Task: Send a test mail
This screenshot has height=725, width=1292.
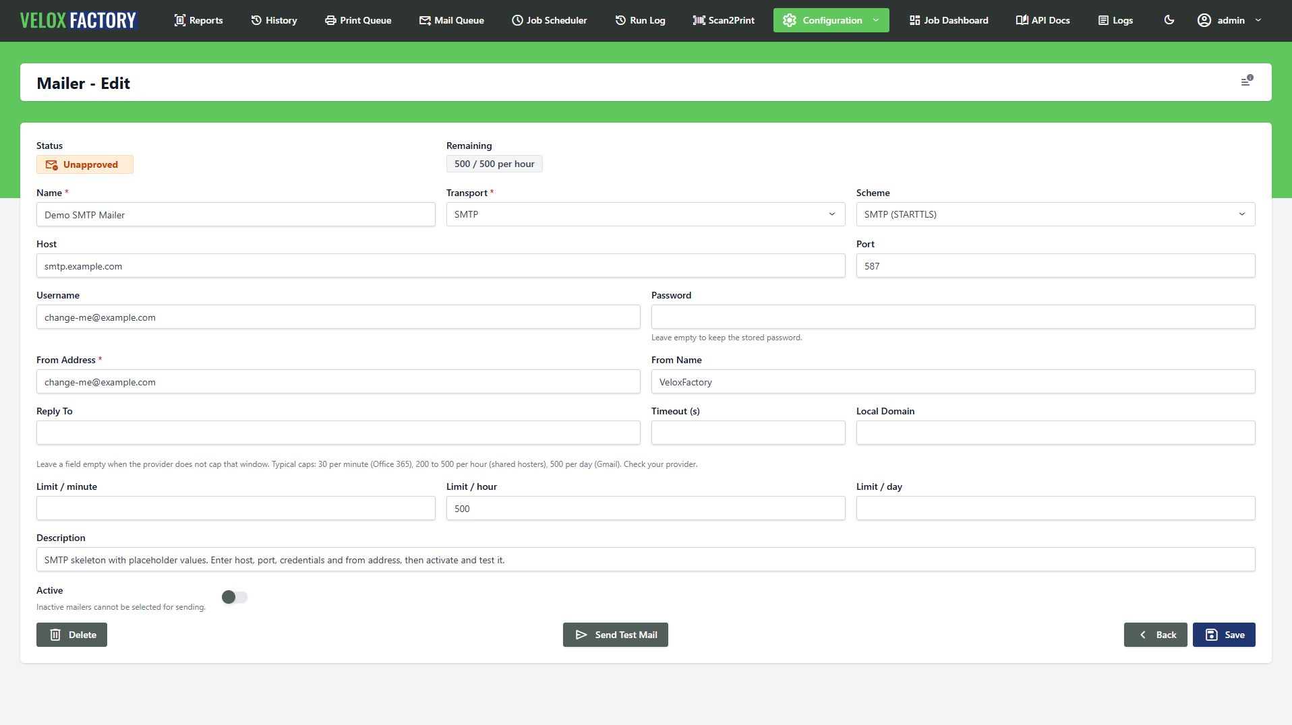Action: pos(615,635)
